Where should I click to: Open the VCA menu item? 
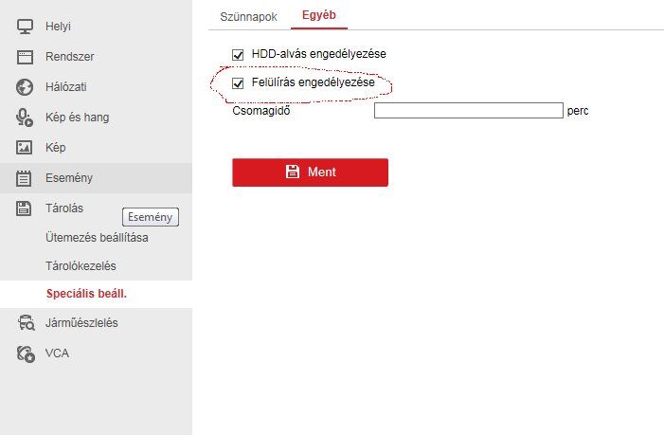96,353
